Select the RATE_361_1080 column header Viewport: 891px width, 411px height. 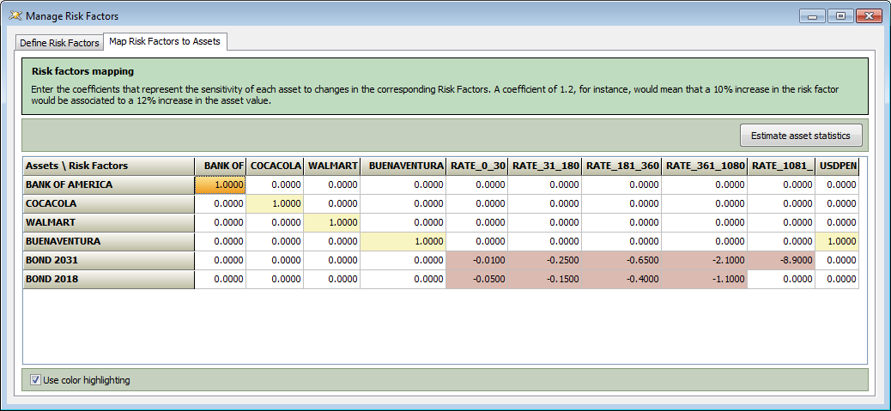[705, 166]
